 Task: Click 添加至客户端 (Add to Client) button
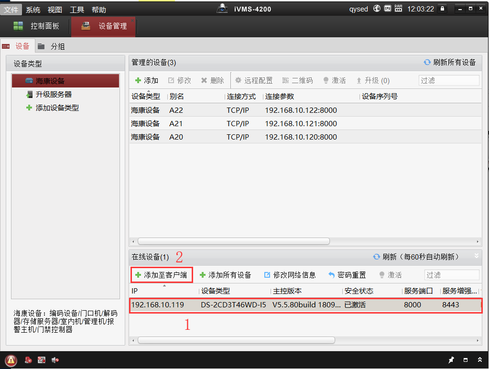pos(163,275)
